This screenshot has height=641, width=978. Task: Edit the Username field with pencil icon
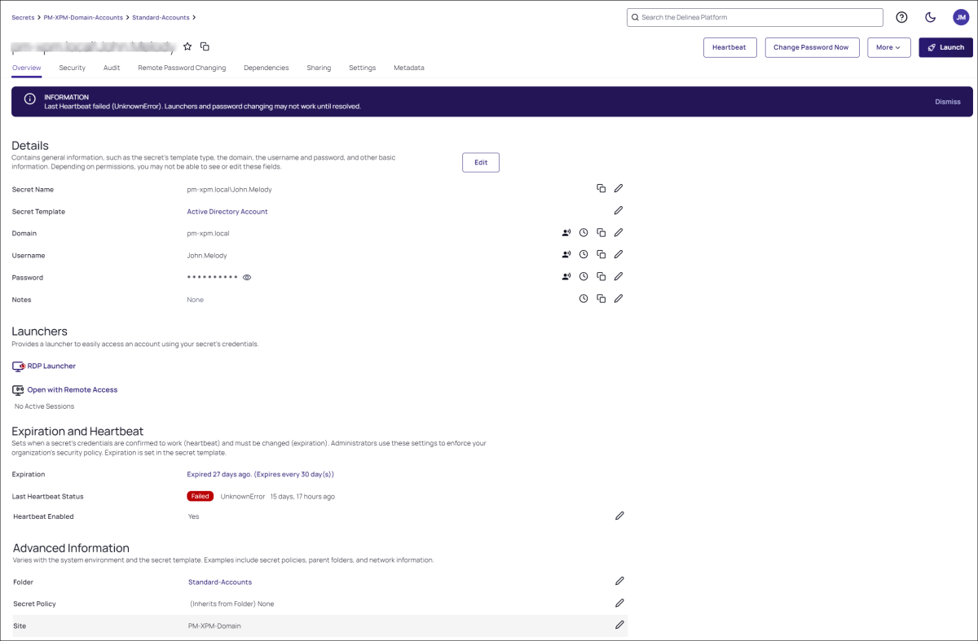click(x=619, y=255)
